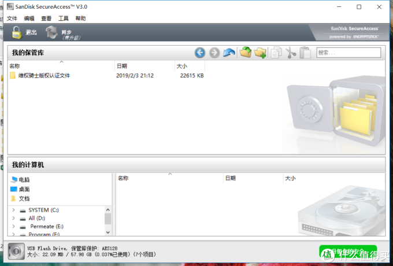393x266 pixels.
Task: Click the SecureAccess title bar app icon
Action: coord(10,6)
